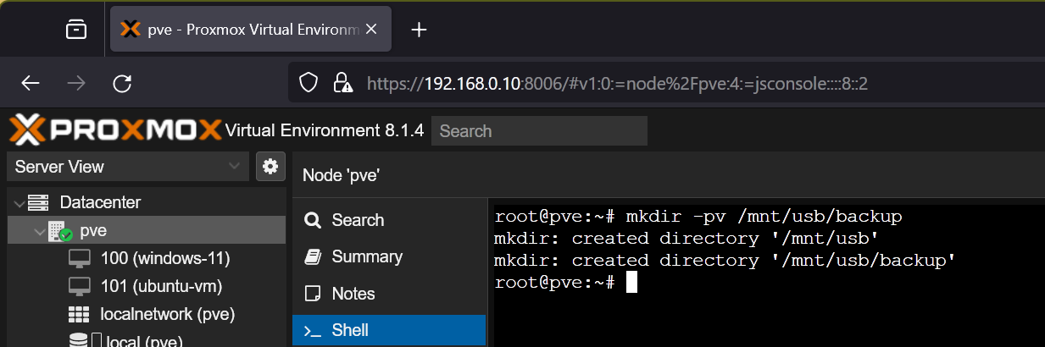Open the Notes menu item
The width and height of the screenshot is (1045, 347).
point(389,294)
